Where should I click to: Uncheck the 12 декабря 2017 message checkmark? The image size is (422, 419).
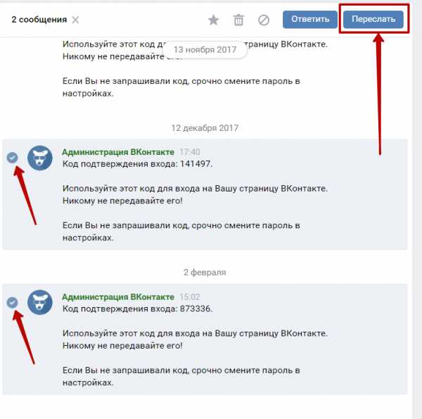[12, 158]
